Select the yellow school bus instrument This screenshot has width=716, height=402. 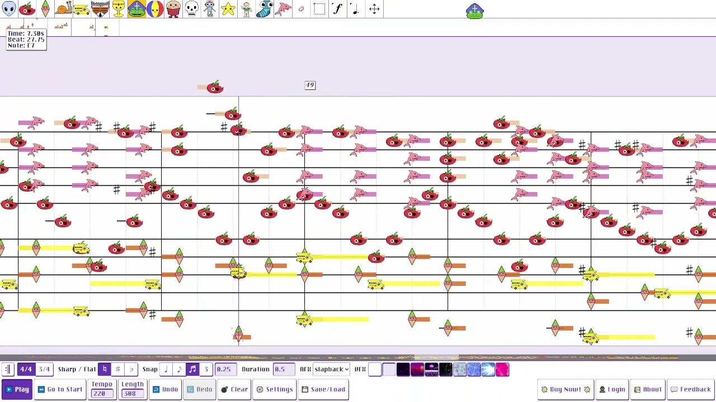82,9
